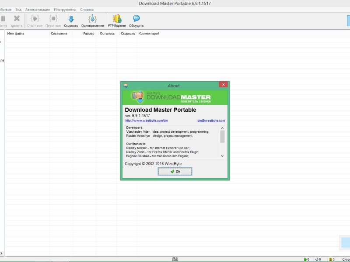Sort by the Размер column header
Screen dimensions: 350x262
[84, 34]
